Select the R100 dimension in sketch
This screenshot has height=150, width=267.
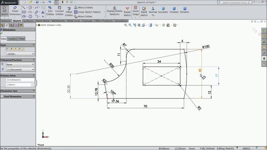(x=206, y=47)
